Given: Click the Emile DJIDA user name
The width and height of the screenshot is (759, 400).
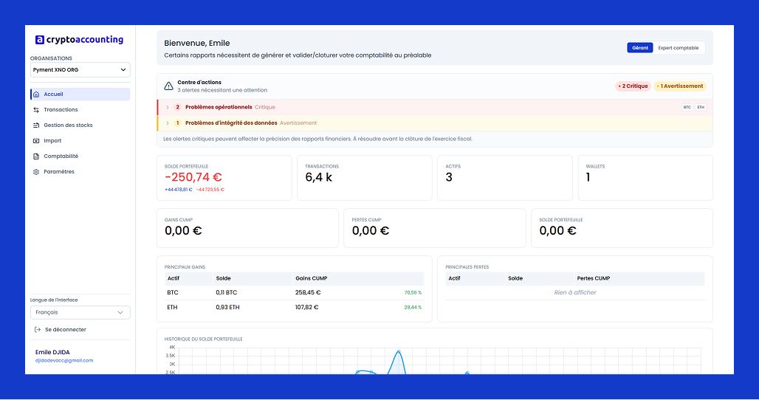Looking at the screenshot, I should coord(52,352).
